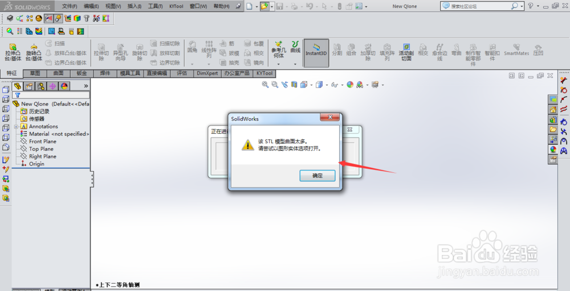Select 历史记录 in the feature tree

pyautogui.click(x=35, y=111)
